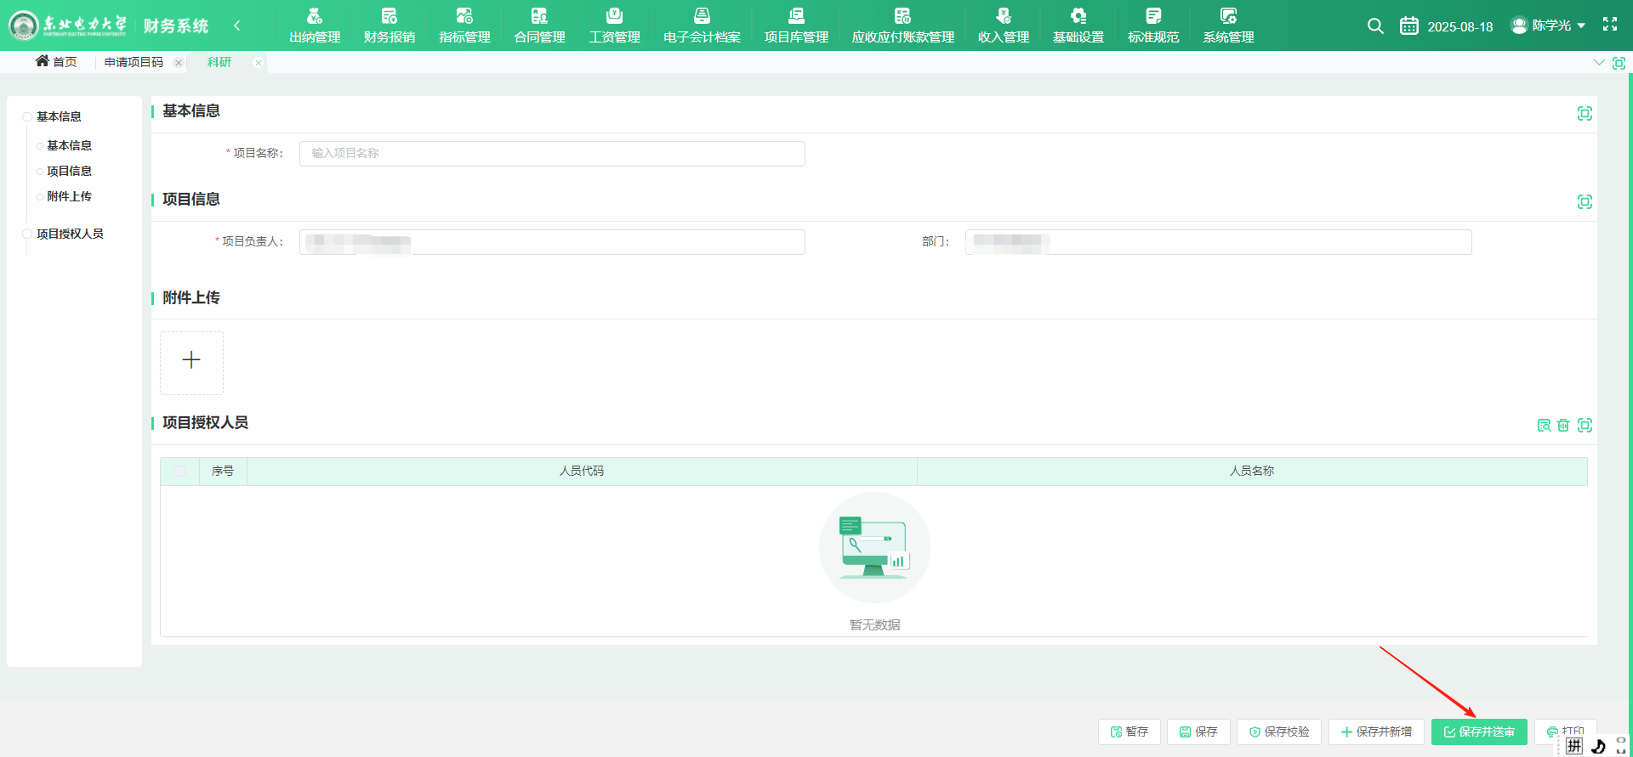This screenshot has height=757, width=1633.
Task: Expand the 项目信息 section to fullscreen
Action: (1585, 202)
